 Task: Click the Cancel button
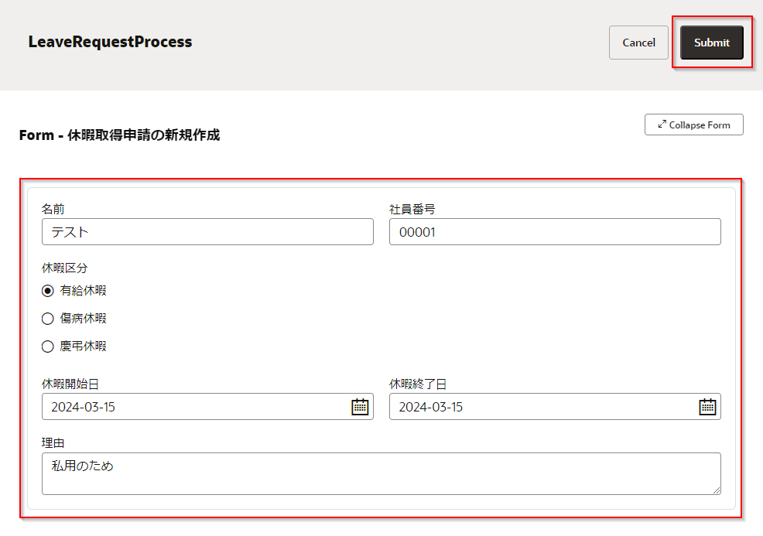click(x=638, y=43)
